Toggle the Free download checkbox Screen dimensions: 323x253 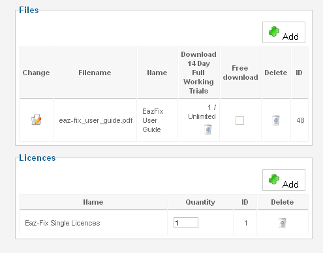(x=239, y=120)
